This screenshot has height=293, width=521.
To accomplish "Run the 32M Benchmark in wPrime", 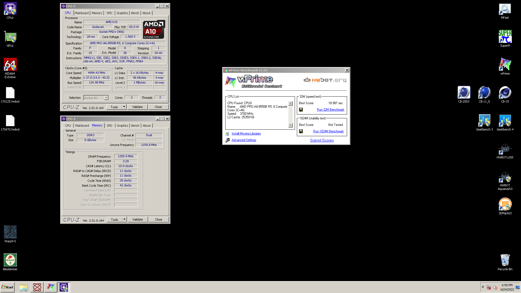I will point(331,110).
